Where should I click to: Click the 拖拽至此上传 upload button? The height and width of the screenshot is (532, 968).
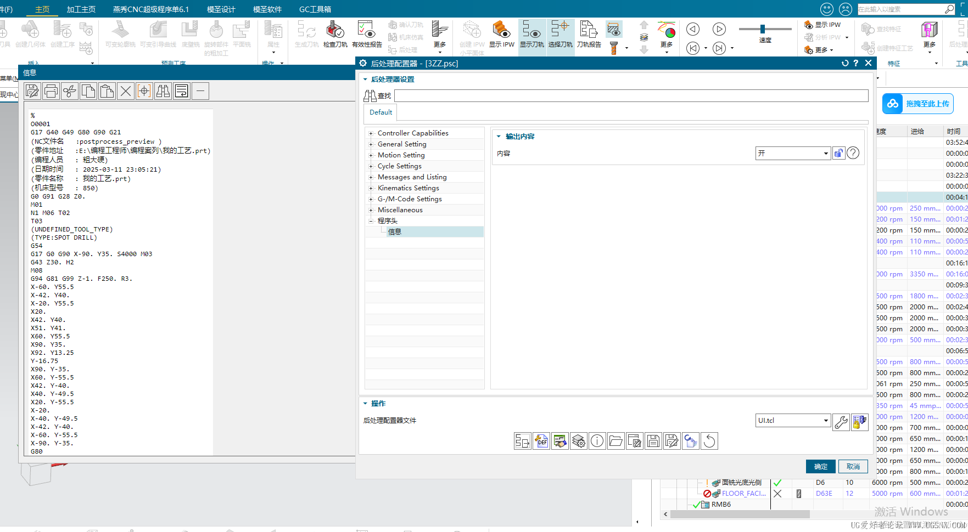[x=918, y=104]
